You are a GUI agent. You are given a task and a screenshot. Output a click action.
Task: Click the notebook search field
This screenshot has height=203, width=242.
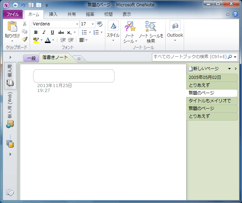coord(190,57)
